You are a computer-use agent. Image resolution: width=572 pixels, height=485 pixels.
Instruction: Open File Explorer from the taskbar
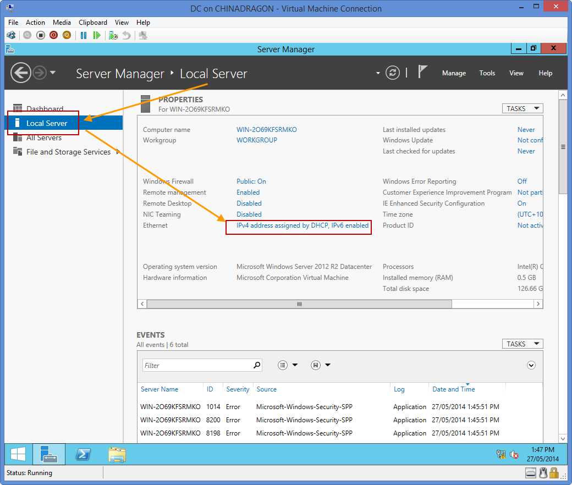point(117,454)
